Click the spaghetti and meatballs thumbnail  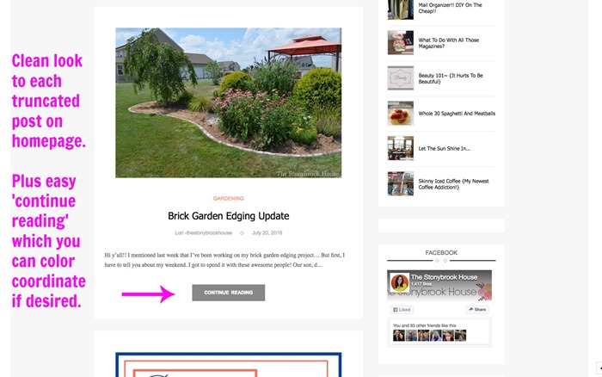[401, 114]
